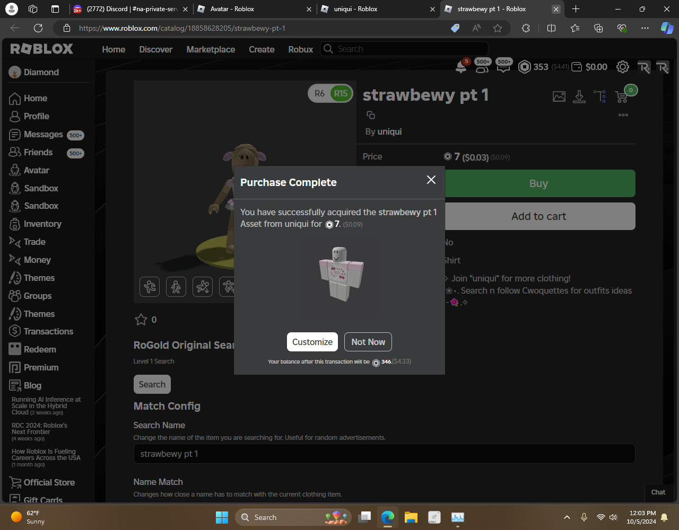Viewport: 679px width, 530px height.
Task: Click the wallet icon showing $0.00
Action: [x=578, y=67]
